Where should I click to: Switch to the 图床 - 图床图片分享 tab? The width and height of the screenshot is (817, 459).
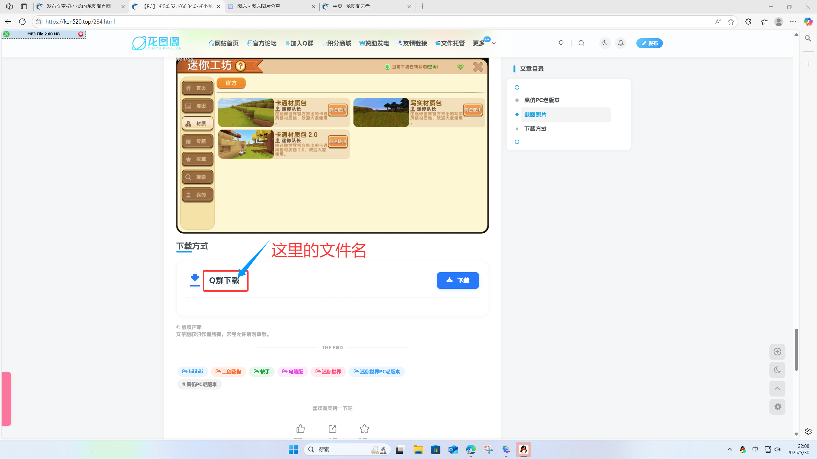(x=271, y=6)
